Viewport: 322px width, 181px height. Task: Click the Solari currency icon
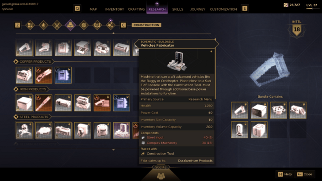pyautogui.click(x=286, y=5)
